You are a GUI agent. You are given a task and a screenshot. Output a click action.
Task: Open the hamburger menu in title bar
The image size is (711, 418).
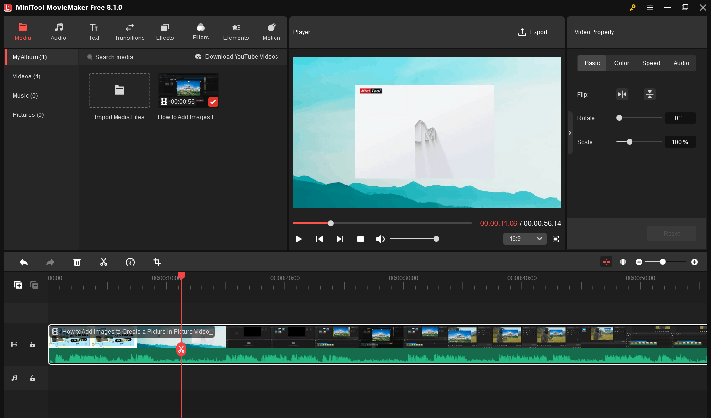(x=650, y=7)
